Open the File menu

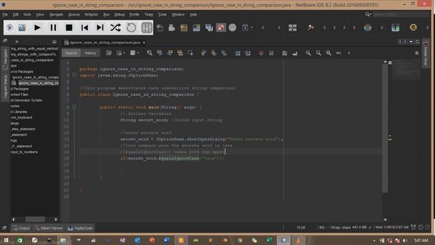(x=5, y=14)
